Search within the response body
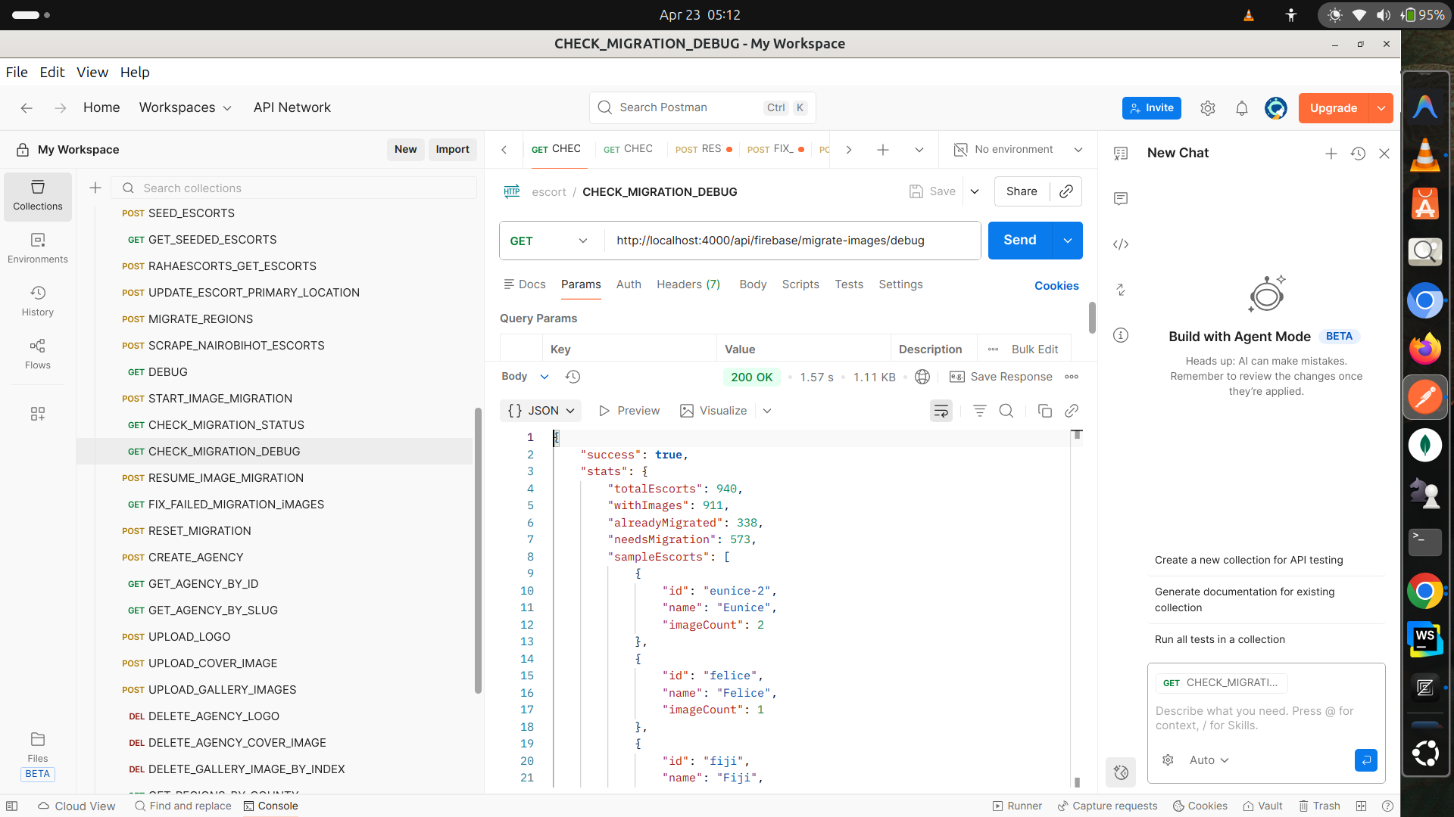Viewport: 1454px width, 817px height. [1006, 411]
